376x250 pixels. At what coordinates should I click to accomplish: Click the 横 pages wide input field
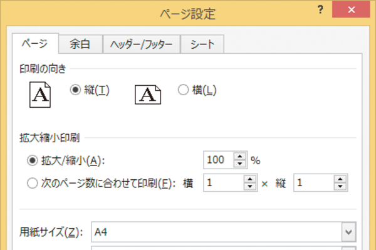(x=224, y=183)
